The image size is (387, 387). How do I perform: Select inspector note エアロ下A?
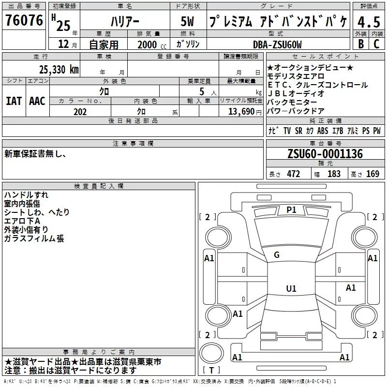click(22, 221)
